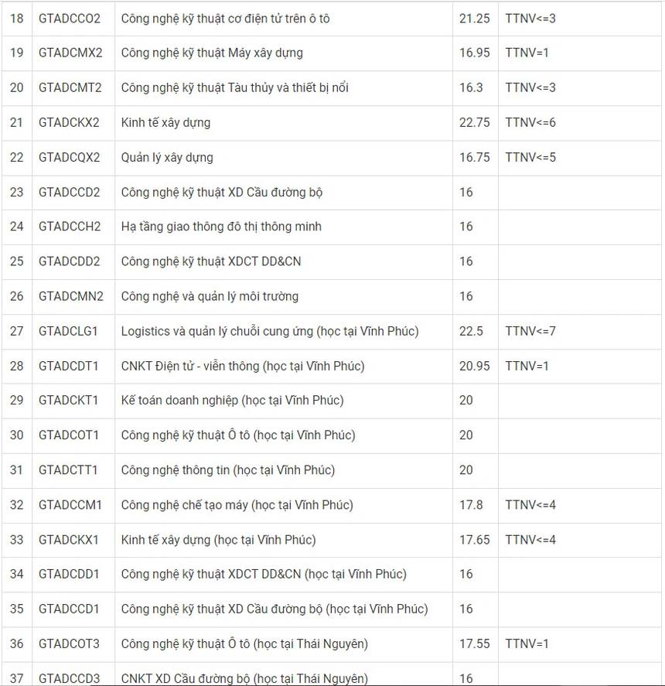Screen dimensions: 665x686
Task: Click the code GTADCOT1 cell
Action: coord(69,435)
